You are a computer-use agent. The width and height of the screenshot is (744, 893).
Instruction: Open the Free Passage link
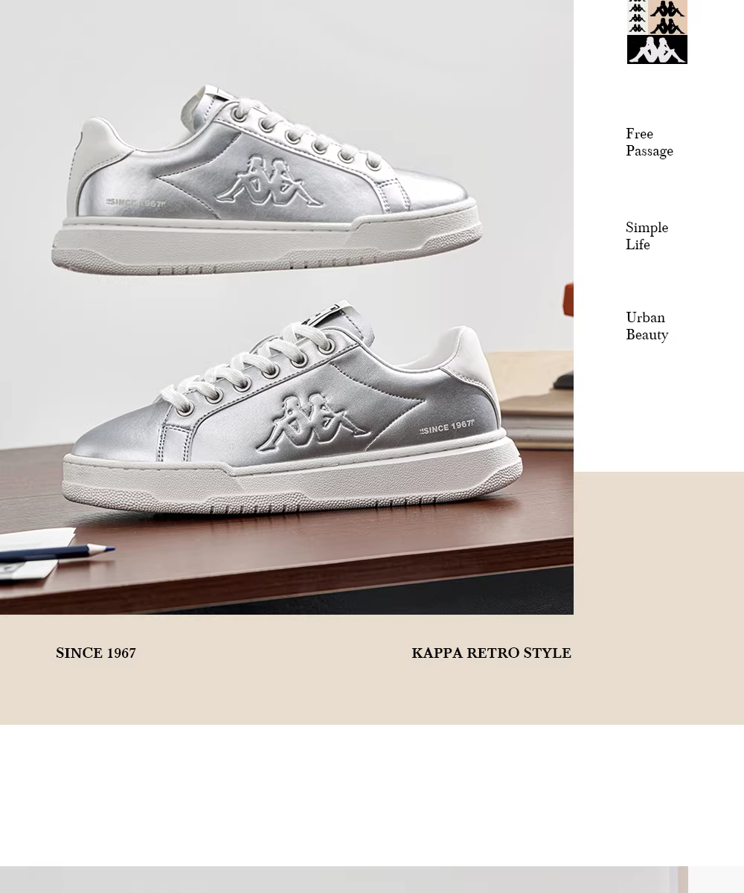tap(649, 142)
